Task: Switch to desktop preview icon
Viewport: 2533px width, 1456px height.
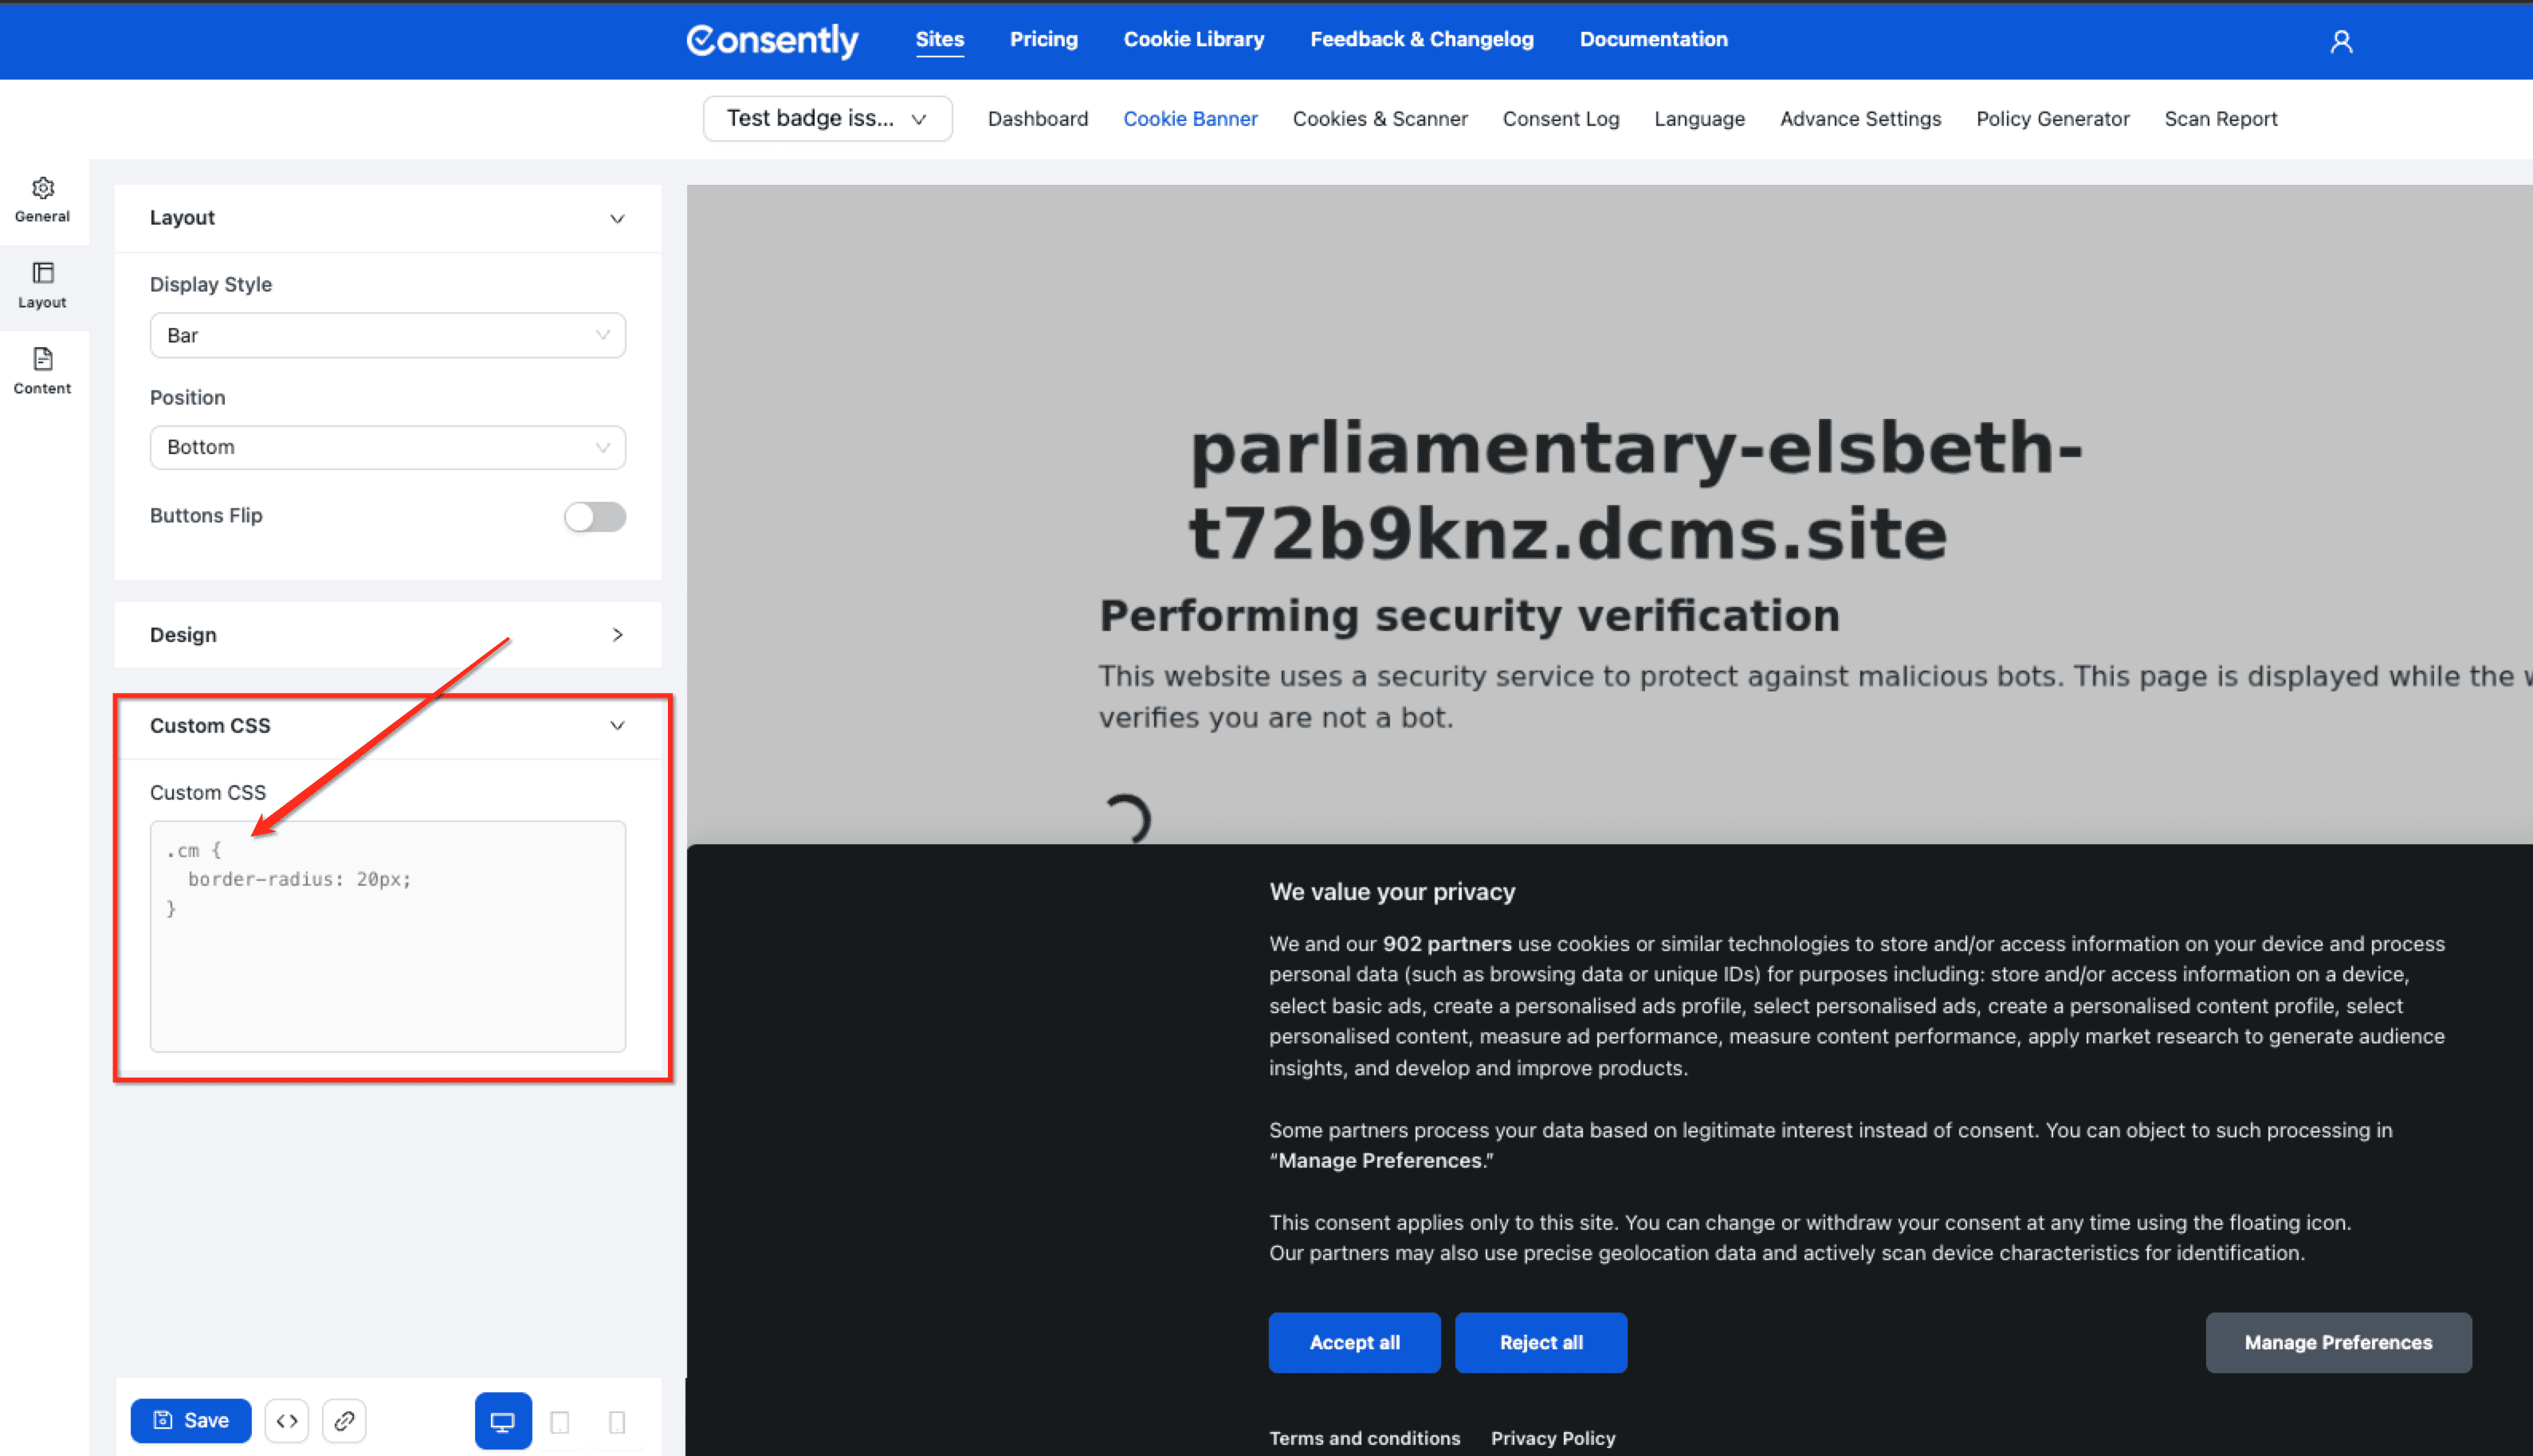Action: click(502, 1420)
